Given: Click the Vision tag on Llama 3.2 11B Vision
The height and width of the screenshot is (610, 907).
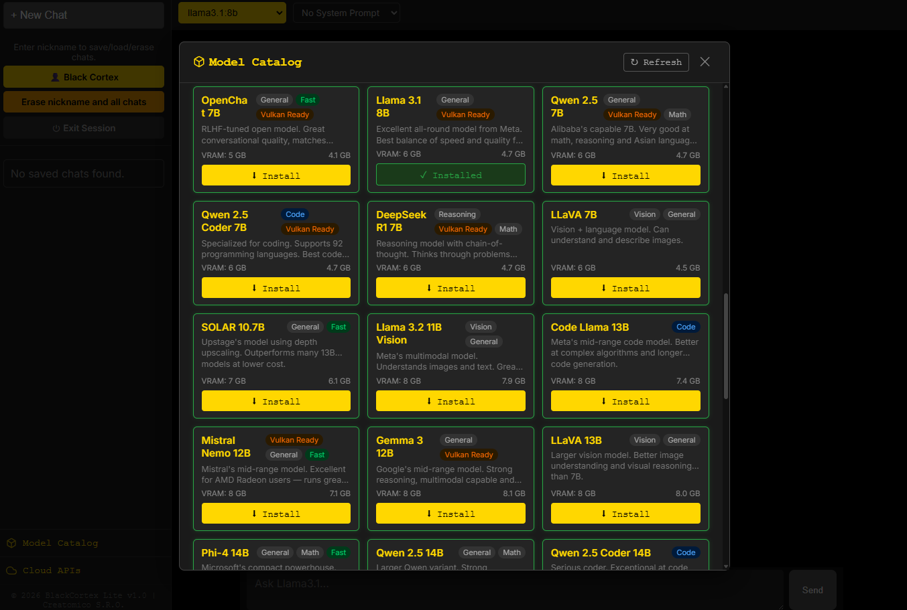Looking at the screenshot, I should (x=481, y=327).
